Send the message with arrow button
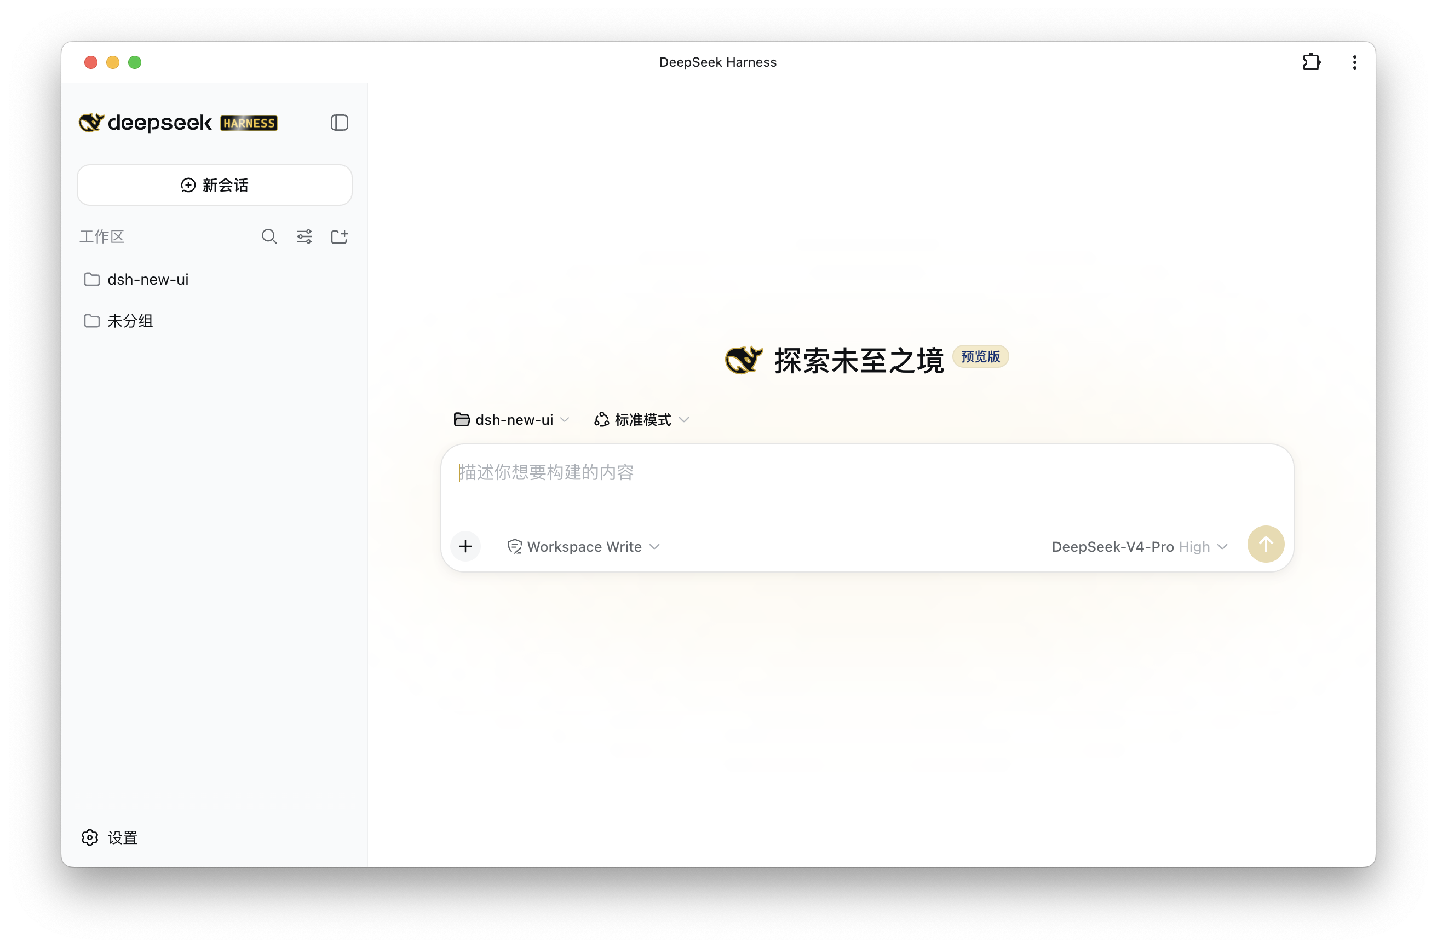Screen dimensions: 1437x948 coord(1265,544)
